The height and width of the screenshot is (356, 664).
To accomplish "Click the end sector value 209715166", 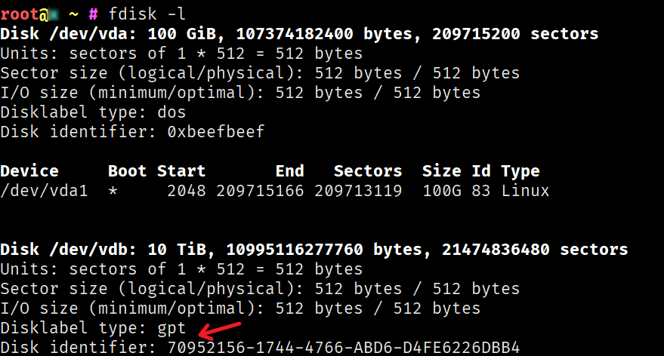I will click(x=260, y=191).
